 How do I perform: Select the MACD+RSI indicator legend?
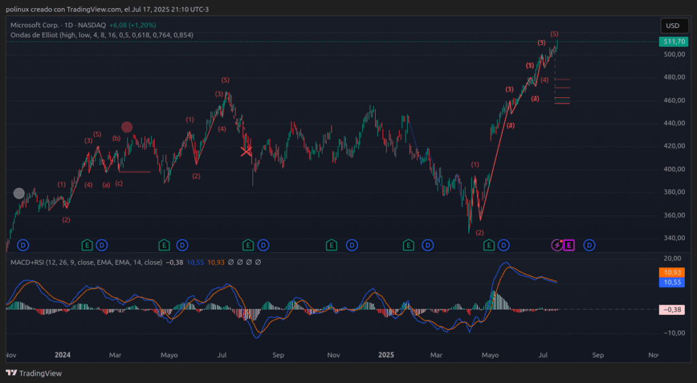[35, 262]
